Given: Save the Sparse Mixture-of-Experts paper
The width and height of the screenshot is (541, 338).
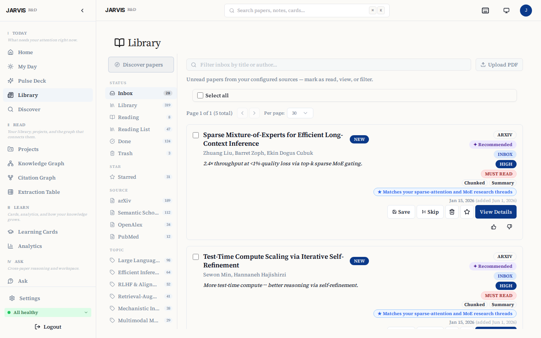Looking at the screenshot, I should tap(401, 212).
